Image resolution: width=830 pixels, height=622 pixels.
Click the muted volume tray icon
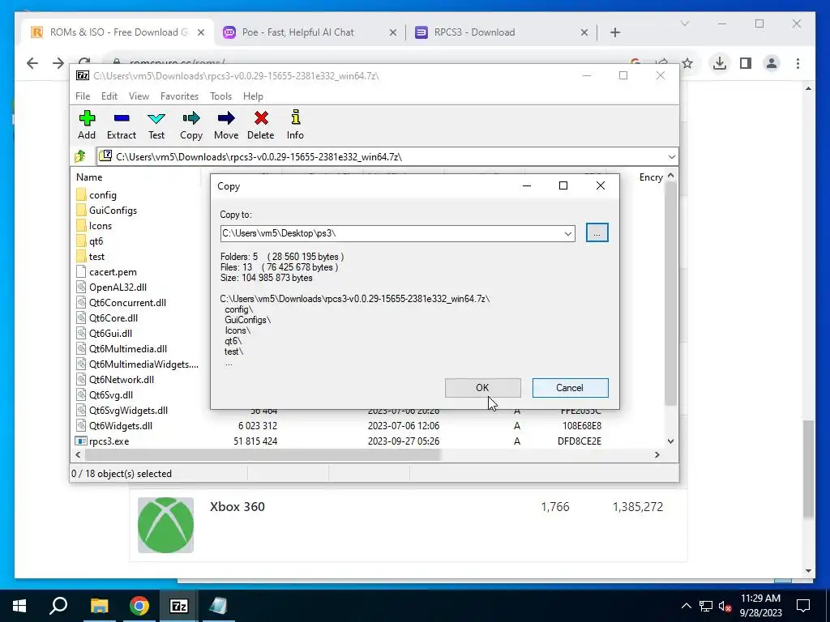coord(724,606)
